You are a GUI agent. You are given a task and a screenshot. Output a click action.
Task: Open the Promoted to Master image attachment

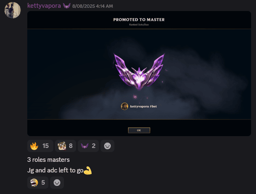(x=139, y=73)
